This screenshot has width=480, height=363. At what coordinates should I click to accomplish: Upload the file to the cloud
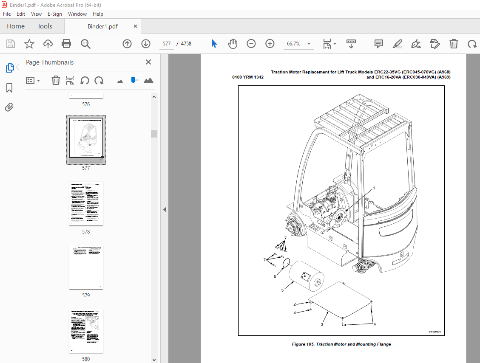point(48,44)
